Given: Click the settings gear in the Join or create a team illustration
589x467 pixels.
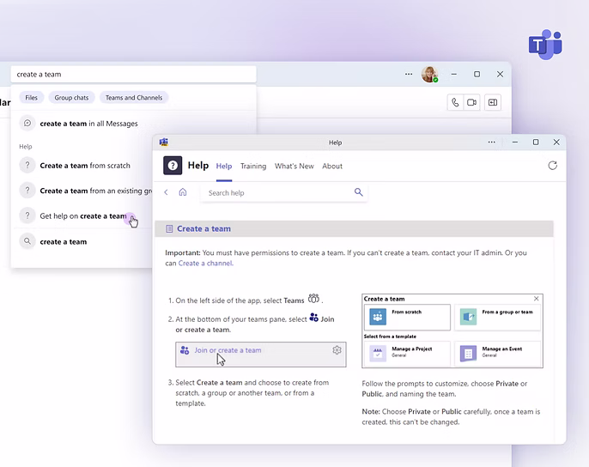Looking at the screenshot, I should point(337,349).
